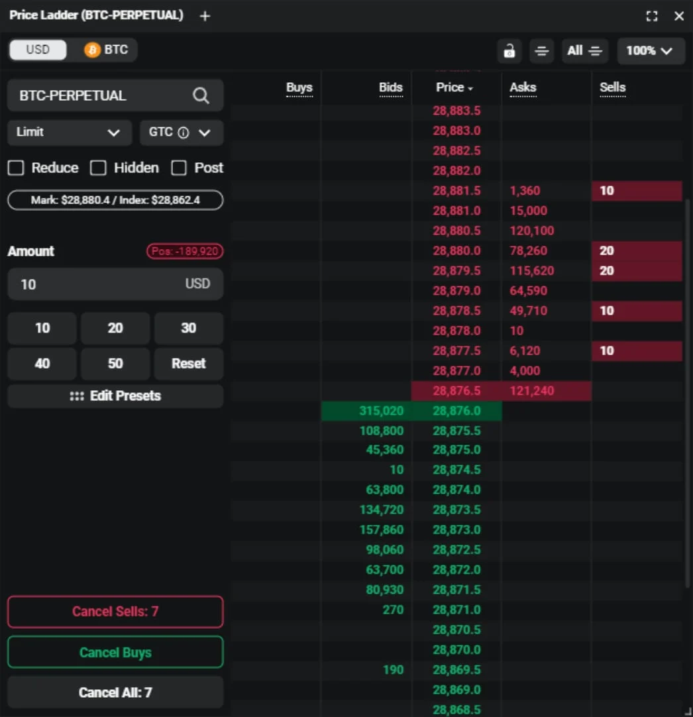
Task: Click price level 28,874.5
Action: [x=456, y=470]
